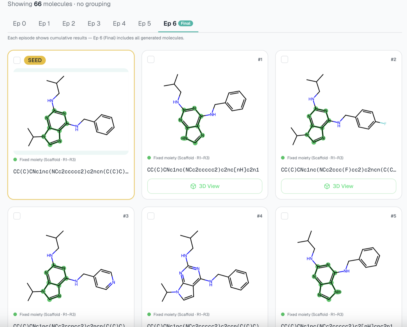
Task: Click the SMILES string of molecule #2
Action: pos(339,170)
